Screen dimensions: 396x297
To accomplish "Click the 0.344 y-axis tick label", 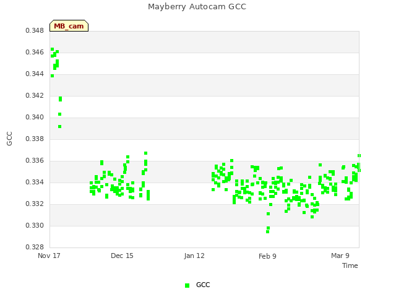I will [x=35, y=74].
